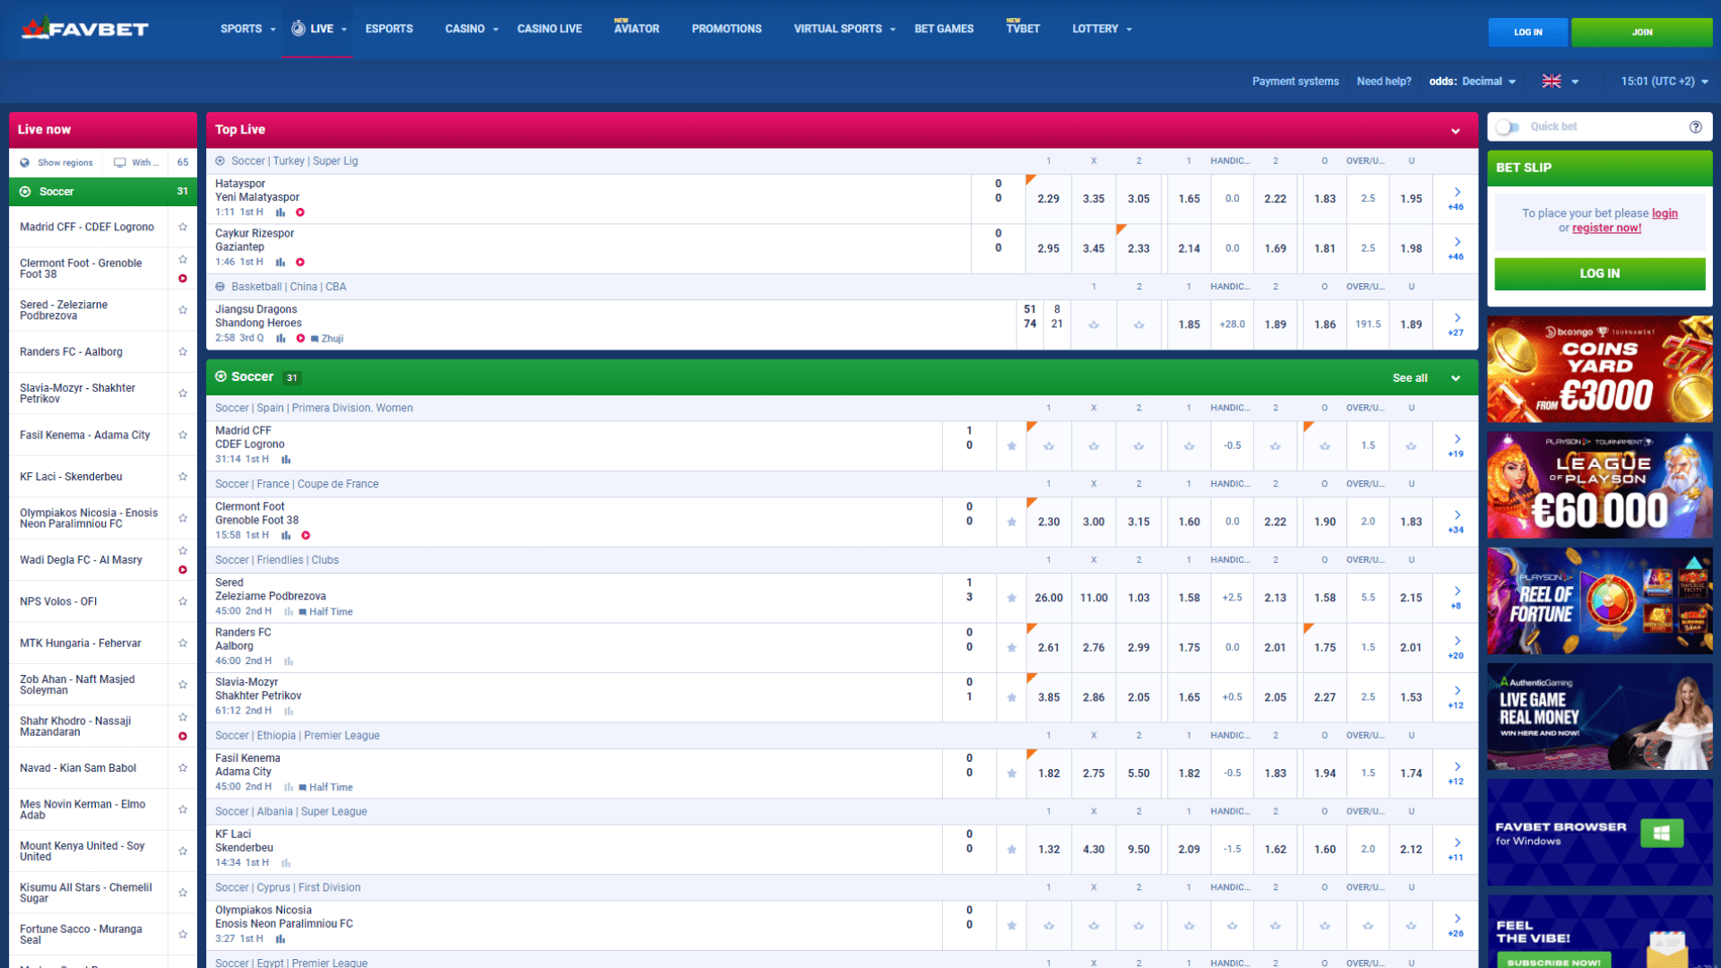The width and height of the screenshot is (1721, 968).
Task: Select the Soccer category in Live now
Action: 103,191
